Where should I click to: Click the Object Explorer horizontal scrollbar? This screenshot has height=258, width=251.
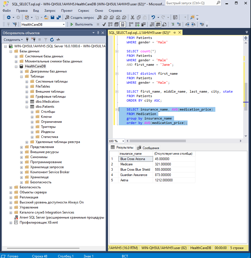pyautogui.click(x=43, y=248)
